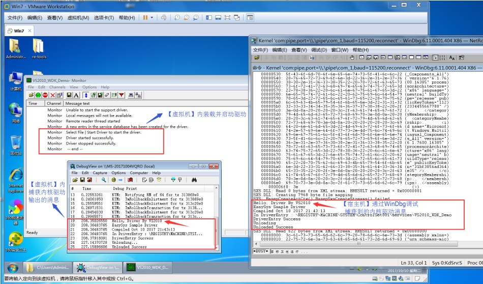Save icon in DebugView toolbar
Screen dimensions: 483x284
click(82, 180)
